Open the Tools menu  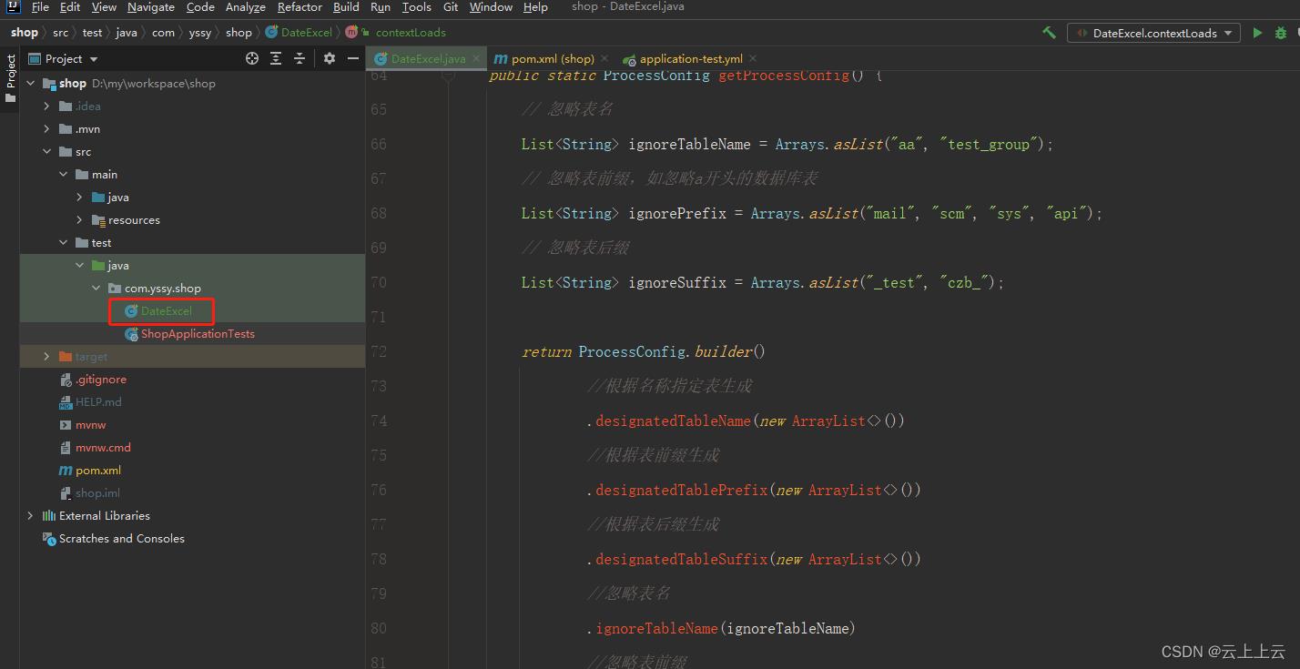pos(416,7)
